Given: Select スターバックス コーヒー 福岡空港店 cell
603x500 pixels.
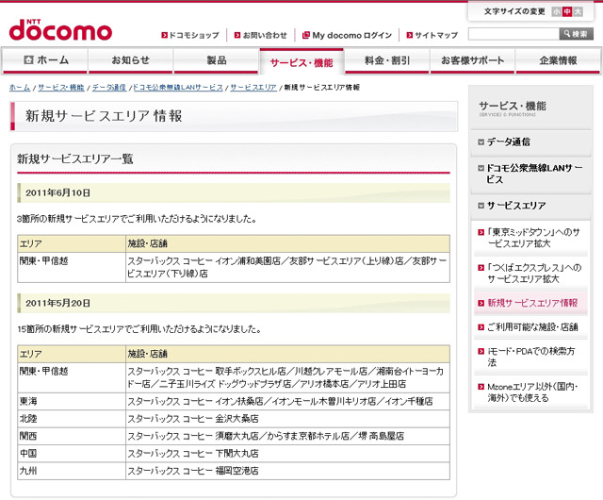Looking at the screenshot, I should click(287, 471).
